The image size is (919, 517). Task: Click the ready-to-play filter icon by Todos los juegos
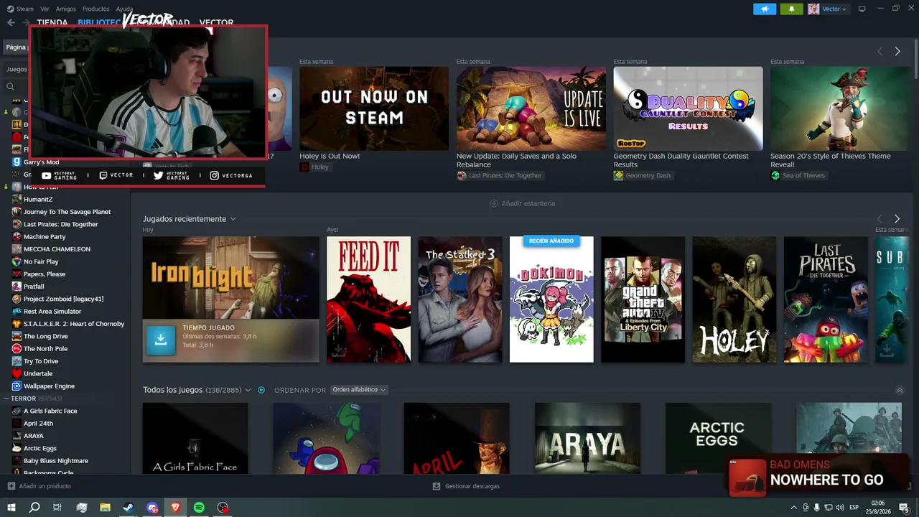[x=261, y=390]
